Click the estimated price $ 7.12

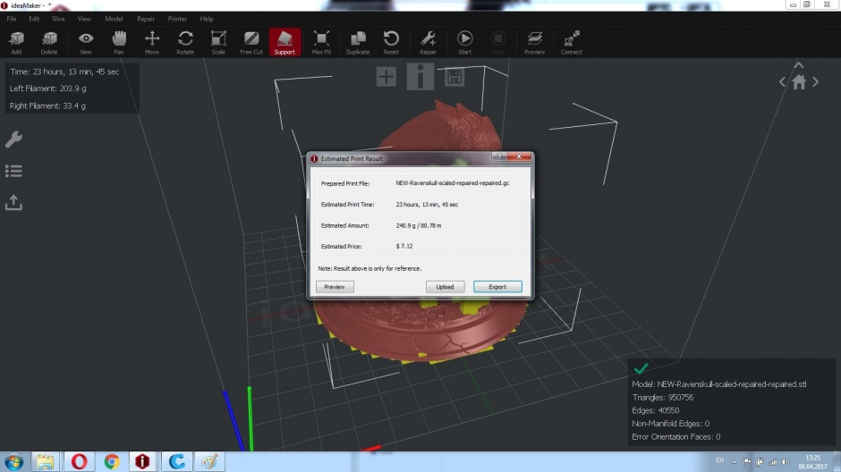404,247
